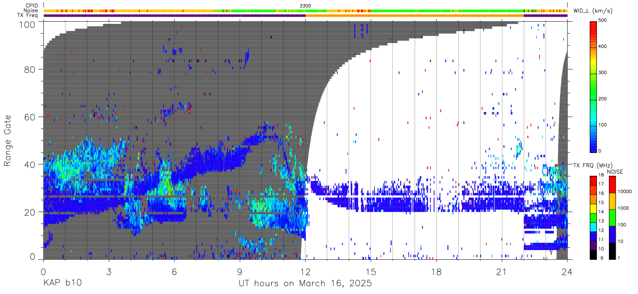Click the purple morning TX Freq strip segment
This screenshot has height=294, width=638.
tap(175, 16)
